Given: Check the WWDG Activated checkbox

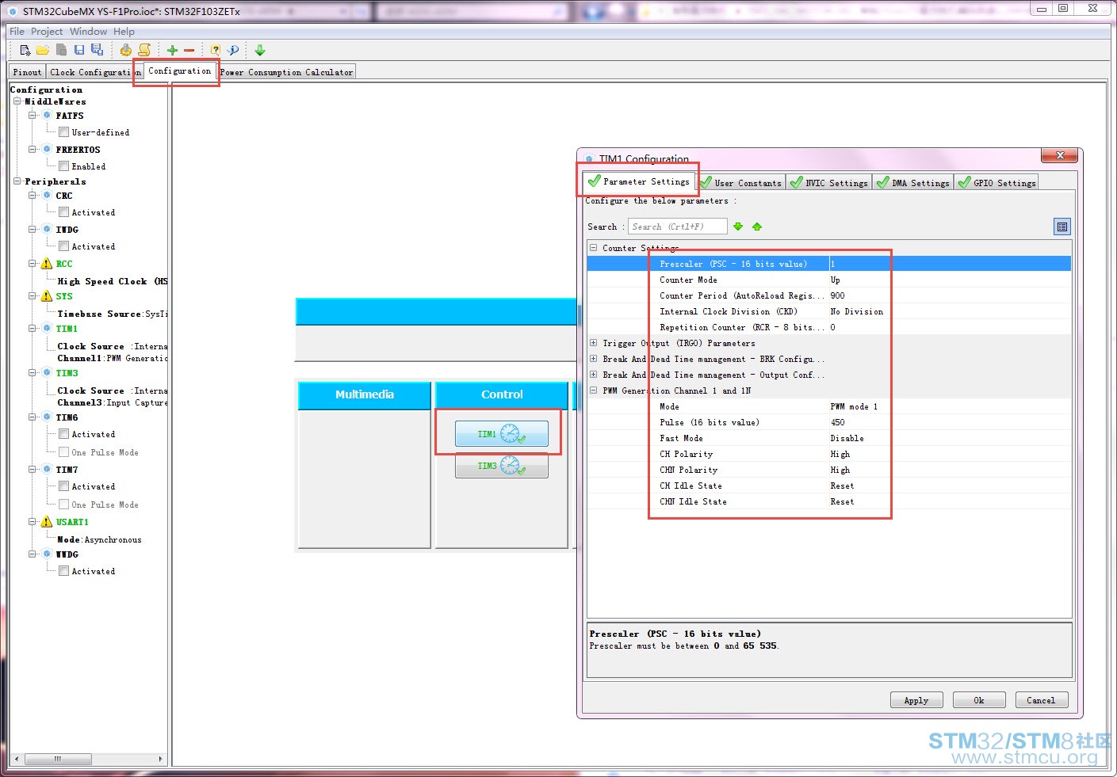Looking at the screenshot, I should [64, 571].
